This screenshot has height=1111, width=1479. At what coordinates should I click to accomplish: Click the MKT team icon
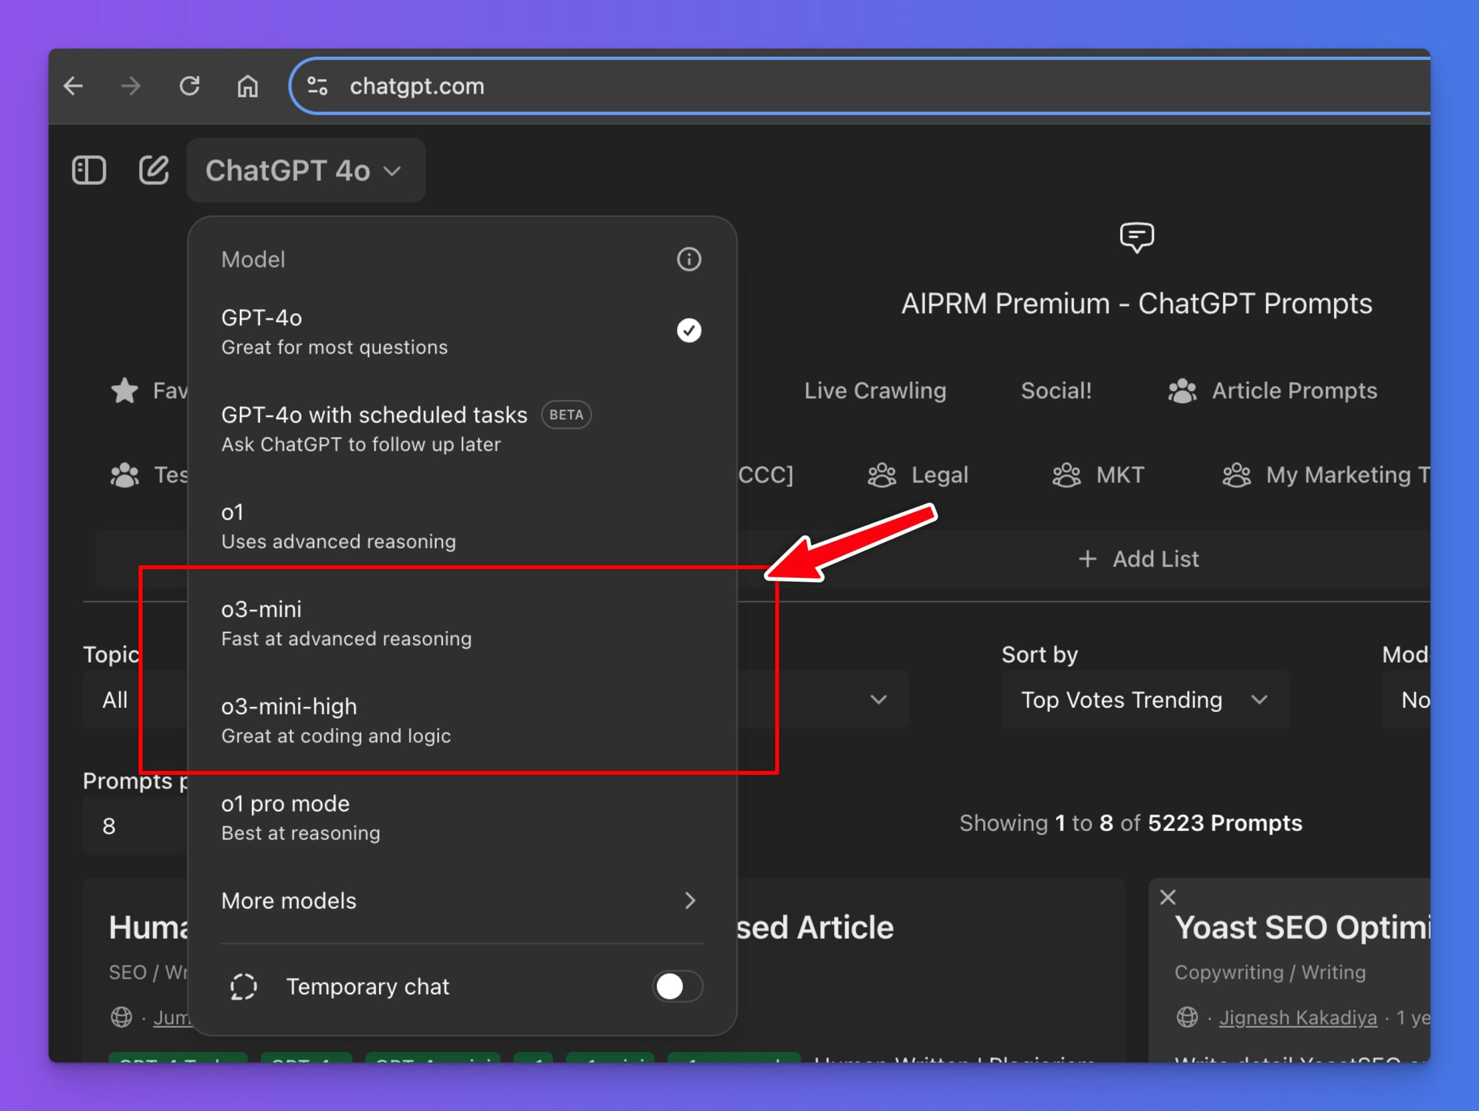coord(1066,474)
